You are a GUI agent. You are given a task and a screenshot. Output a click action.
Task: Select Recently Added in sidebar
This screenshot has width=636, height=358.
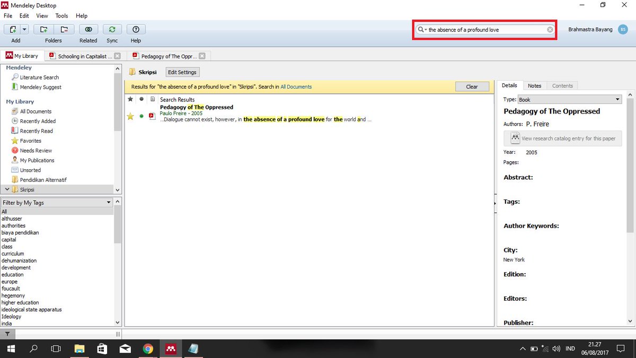(x=38, y=121)
